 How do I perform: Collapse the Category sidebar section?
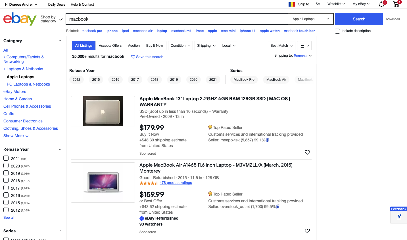[x=60, y=41]
